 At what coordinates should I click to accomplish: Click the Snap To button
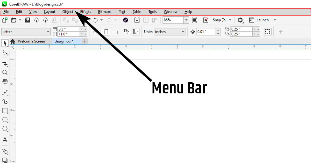click(219, 20)
